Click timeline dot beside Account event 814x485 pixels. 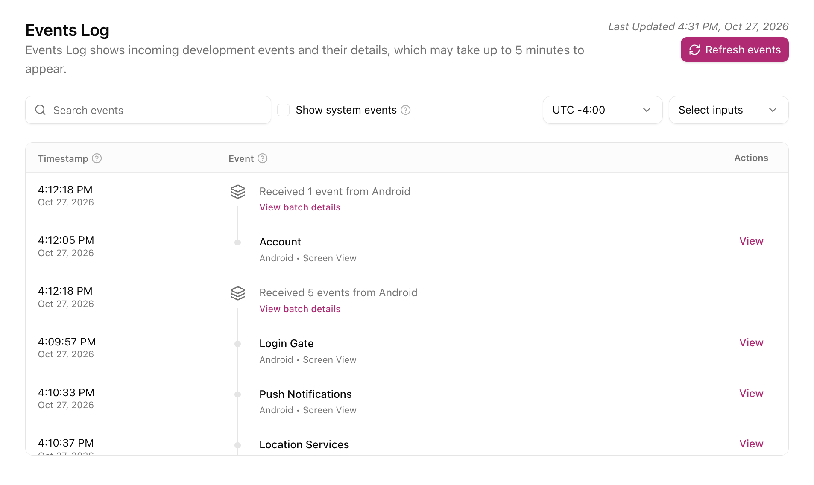pyautogui.click(x=238, y=242)
